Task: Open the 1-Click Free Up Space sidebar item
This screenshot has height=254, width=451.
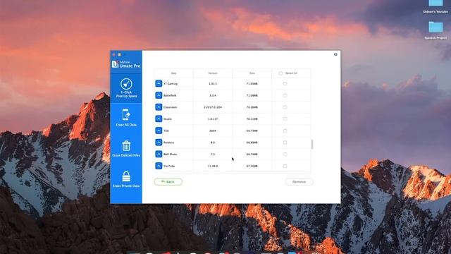Action: tap(126, 87)
